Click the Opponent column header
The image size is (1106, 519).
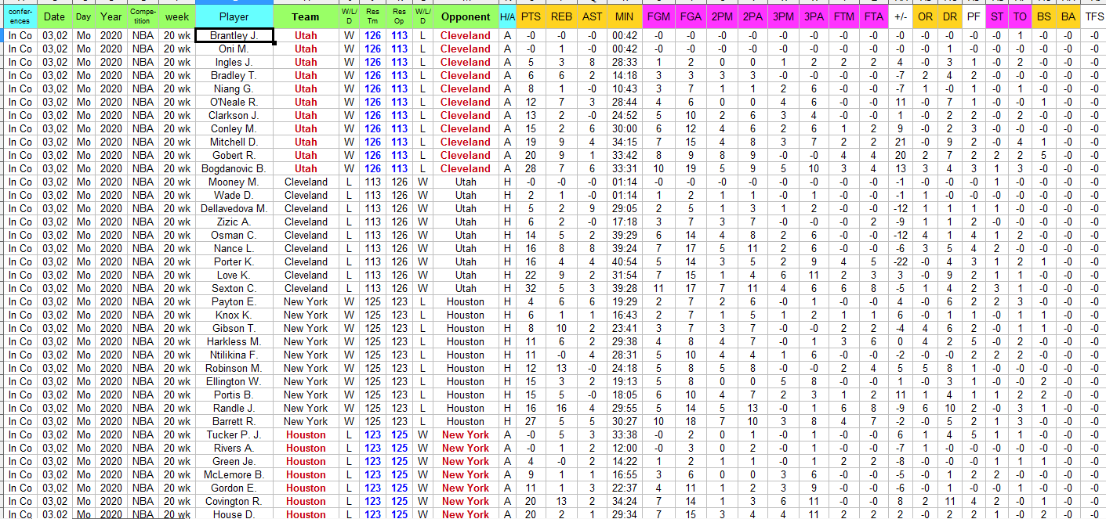[466, 16]
